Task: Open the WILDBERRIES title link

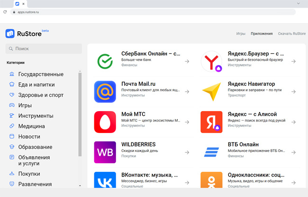Action: click(x=138, y=144)
